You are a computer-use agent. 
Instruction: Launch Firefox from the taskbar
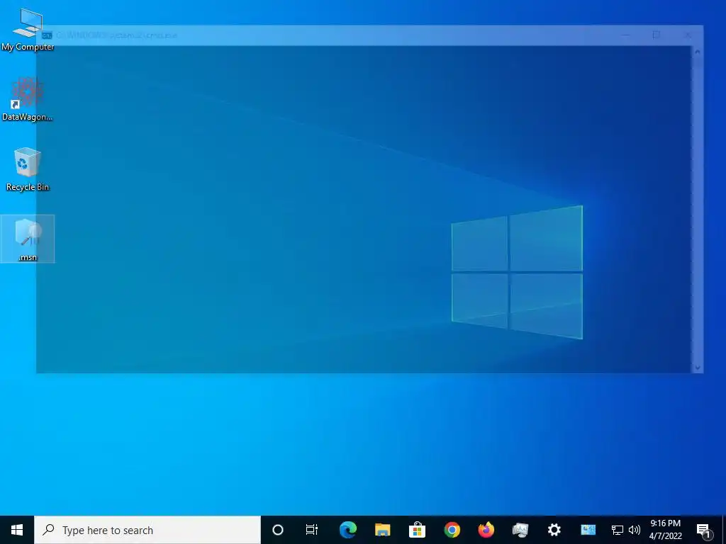(486, 530)
